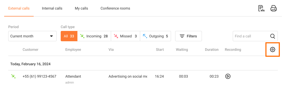The width and height of the screenshot is (286, 99).
Task: Filter by Missed calls
Action: [126, 36]
